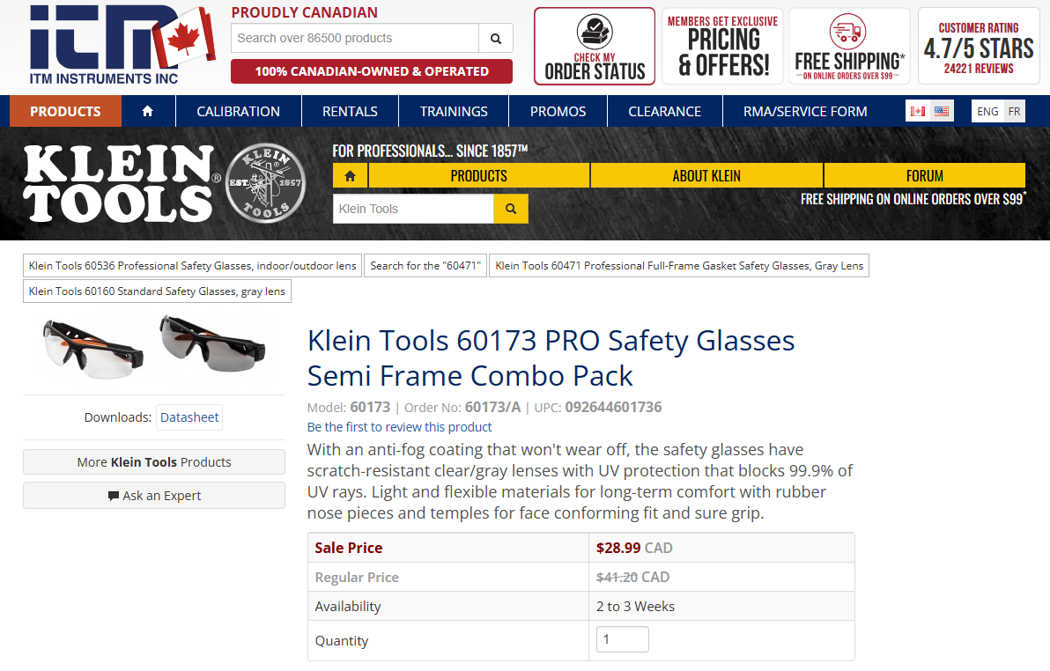Select the home icon in the main navigation
Viewport: 1050px width, 671px height.
147,111
